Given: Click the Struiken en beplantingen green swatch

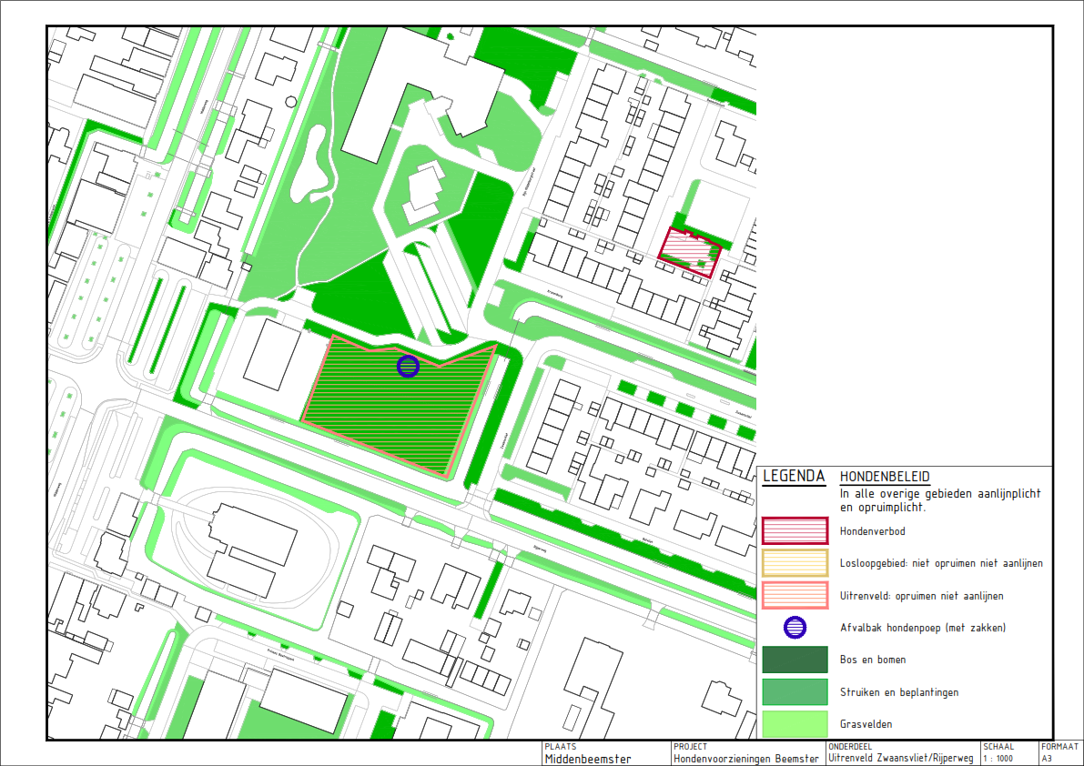Looking at the screenshot, I should 795,692.
